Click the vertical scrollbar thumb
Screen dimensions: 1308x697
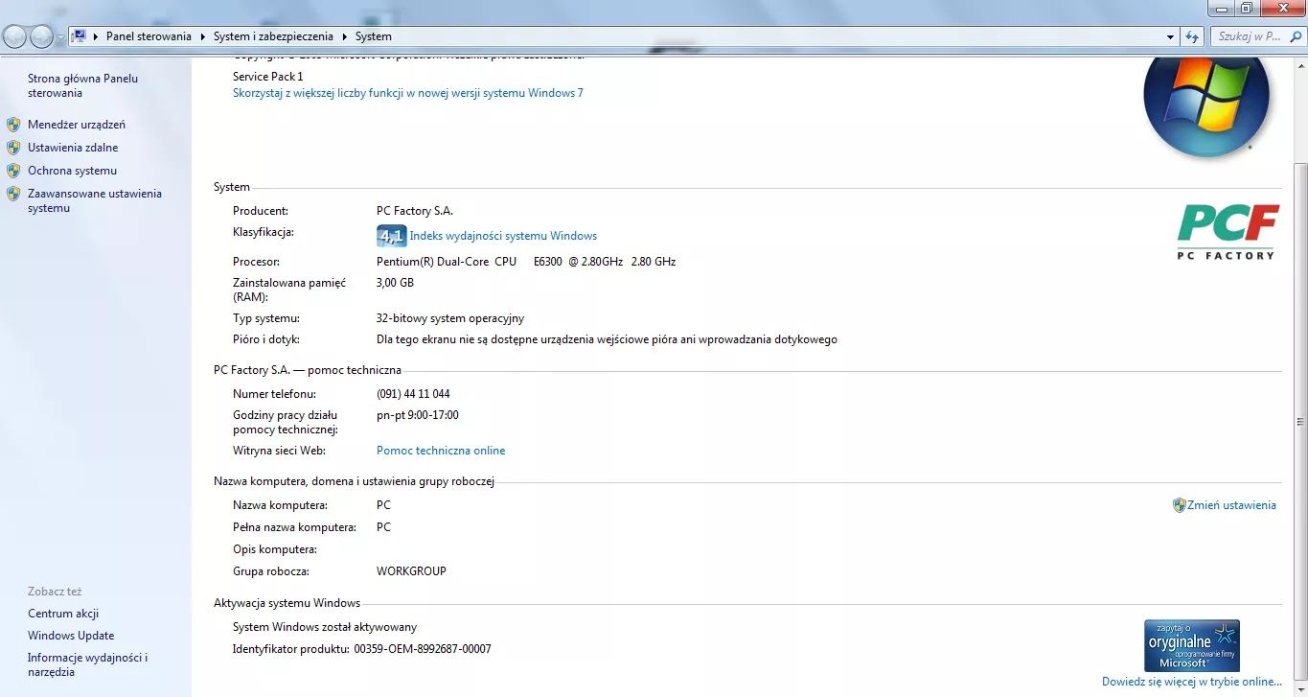point(1300,420)
